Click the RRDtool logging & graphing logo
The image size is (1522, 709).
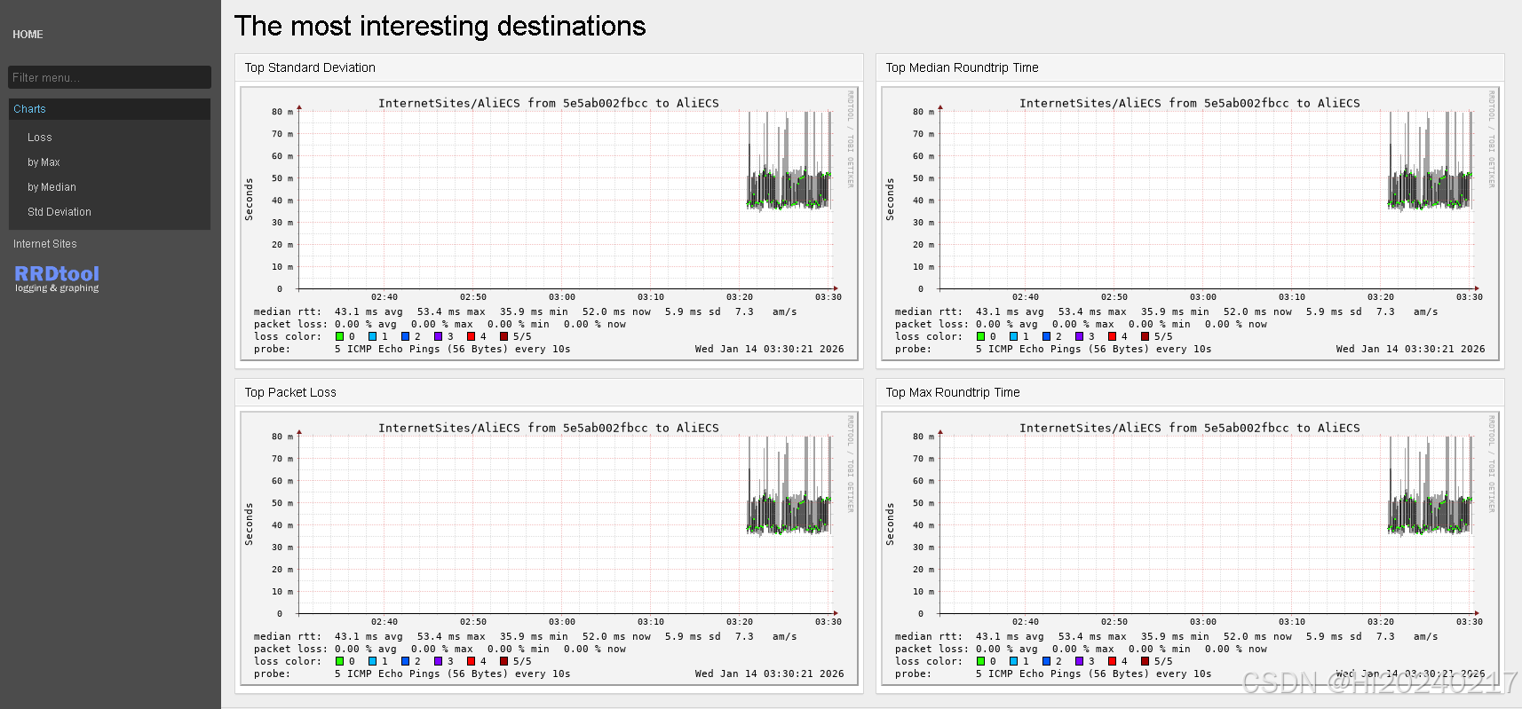(57, 278)
